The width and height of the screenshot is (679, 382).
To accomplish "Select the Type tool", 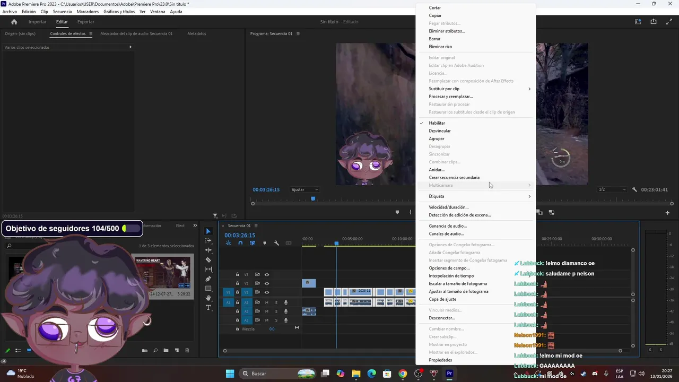I will (x=208, y=308).
